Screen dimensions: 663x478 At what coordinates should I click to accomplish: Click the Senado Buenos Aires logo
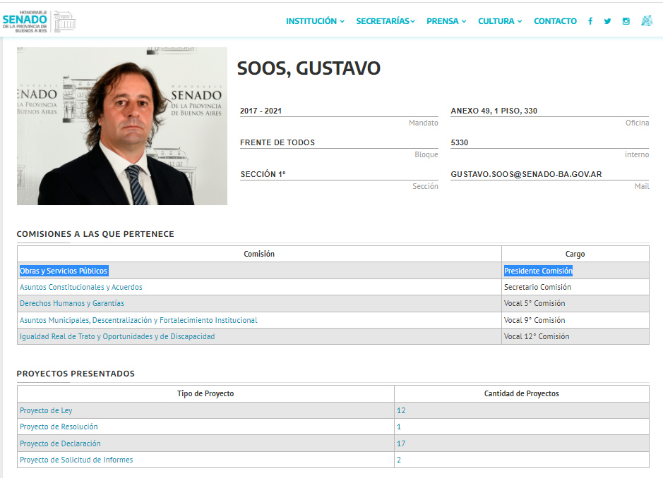[x=39, y=21]
